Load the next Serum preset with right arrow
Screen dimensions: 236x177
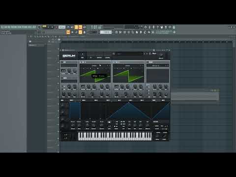[147, 54]
